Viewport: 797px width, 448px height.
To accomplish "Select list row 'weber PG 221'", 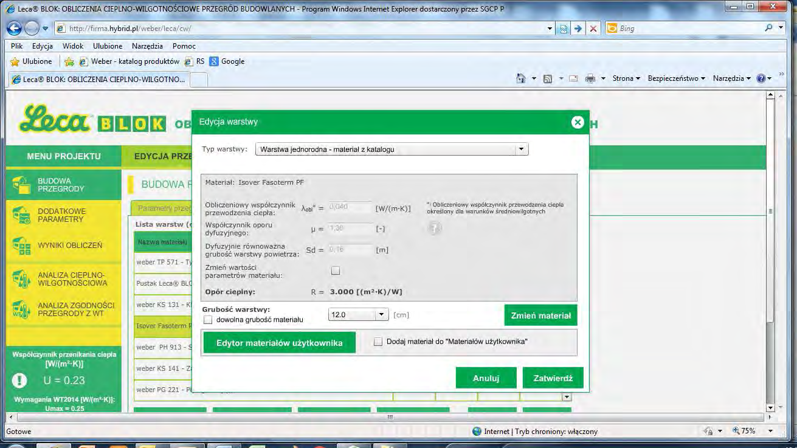I will 164,390.
